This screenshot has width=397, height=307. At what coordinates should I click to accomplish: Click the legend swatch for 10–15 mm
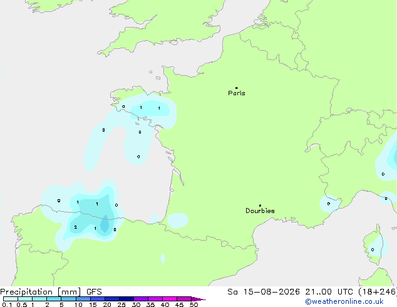point(83,299)
